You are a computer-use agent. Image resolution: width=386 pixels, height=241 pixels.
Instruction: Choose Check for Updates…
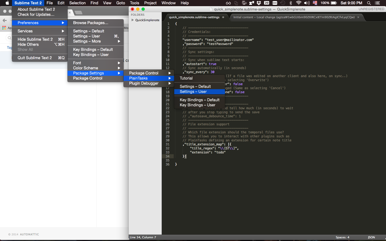pos(40,14)
